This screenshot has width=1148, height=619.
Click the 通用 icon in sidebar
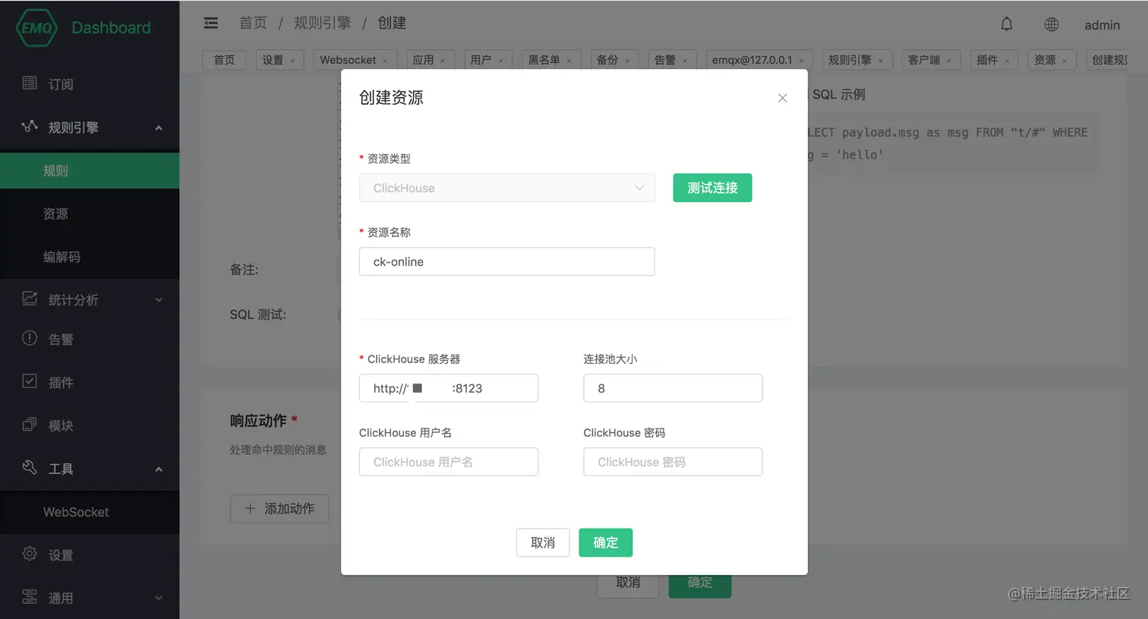coord(30,597)
